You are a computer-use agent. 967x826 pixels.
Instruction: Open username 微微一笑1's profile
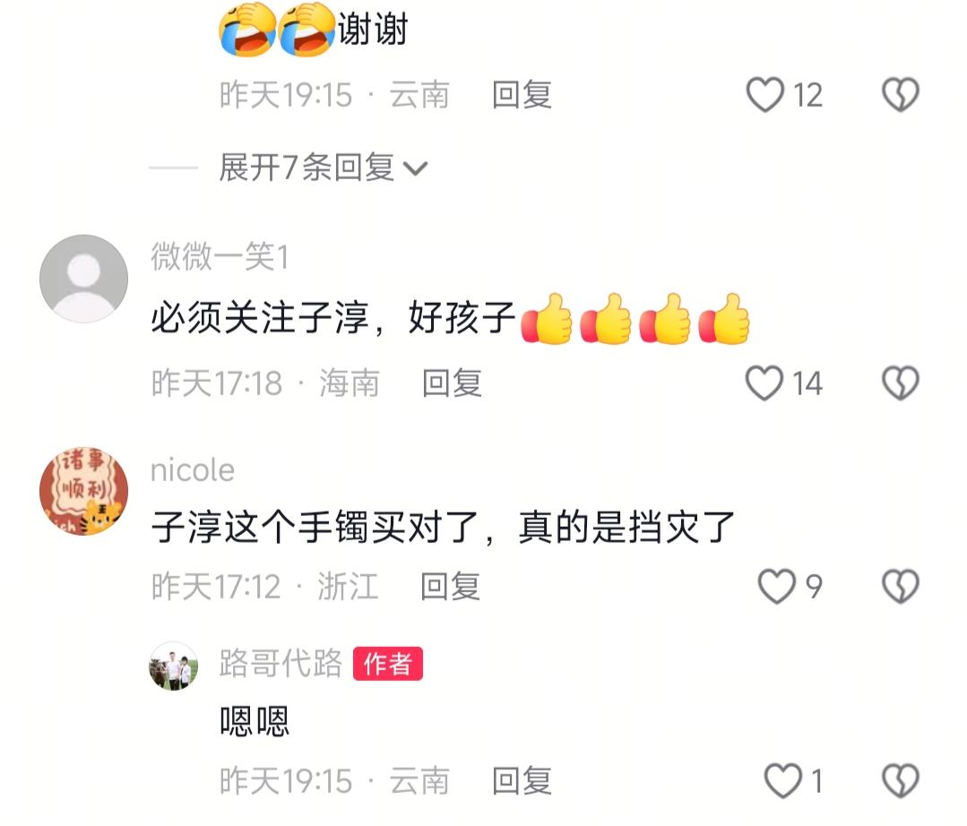220,256
